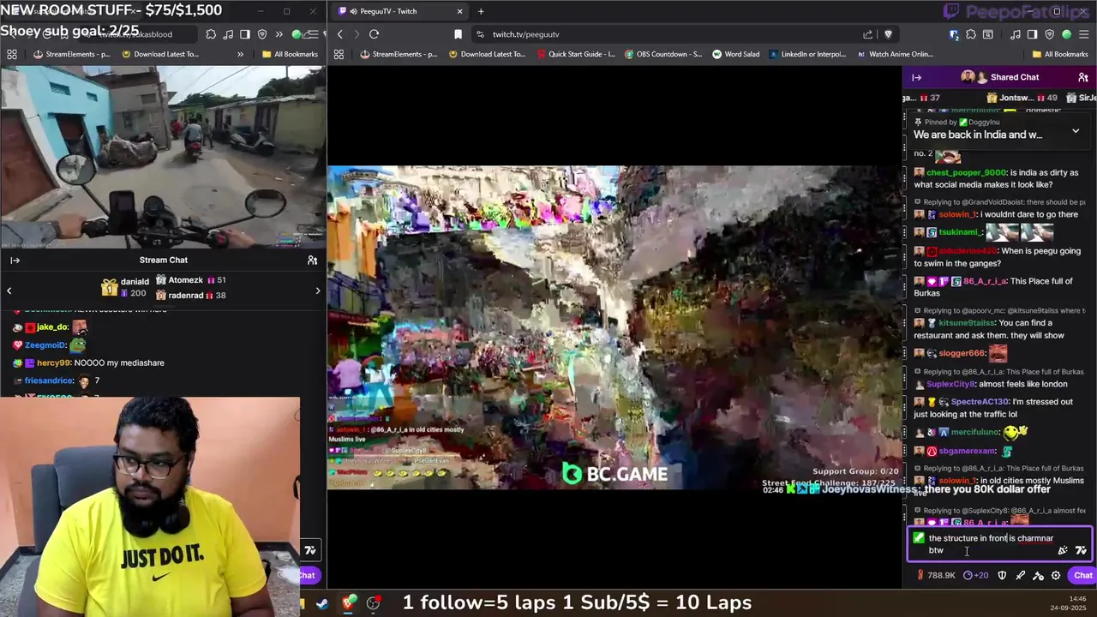The image size is (1097, 617).
Task: Toggle the mod sword icon
Action: coord(1020,575)
